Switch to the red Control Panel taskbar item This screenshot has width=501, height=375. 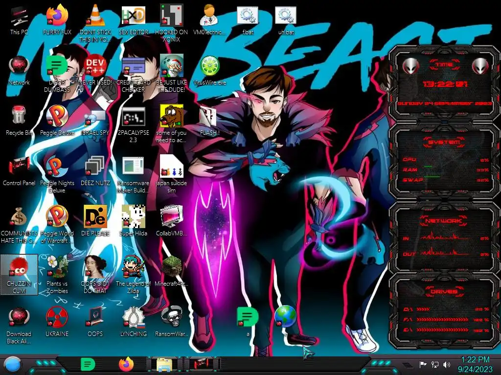(201, 364)
